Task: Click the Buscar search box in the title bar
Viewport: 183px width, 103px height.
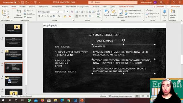Action: coord(113,2)
